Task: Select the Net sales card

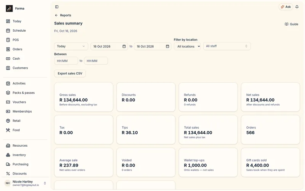Action: click(270, 97)
